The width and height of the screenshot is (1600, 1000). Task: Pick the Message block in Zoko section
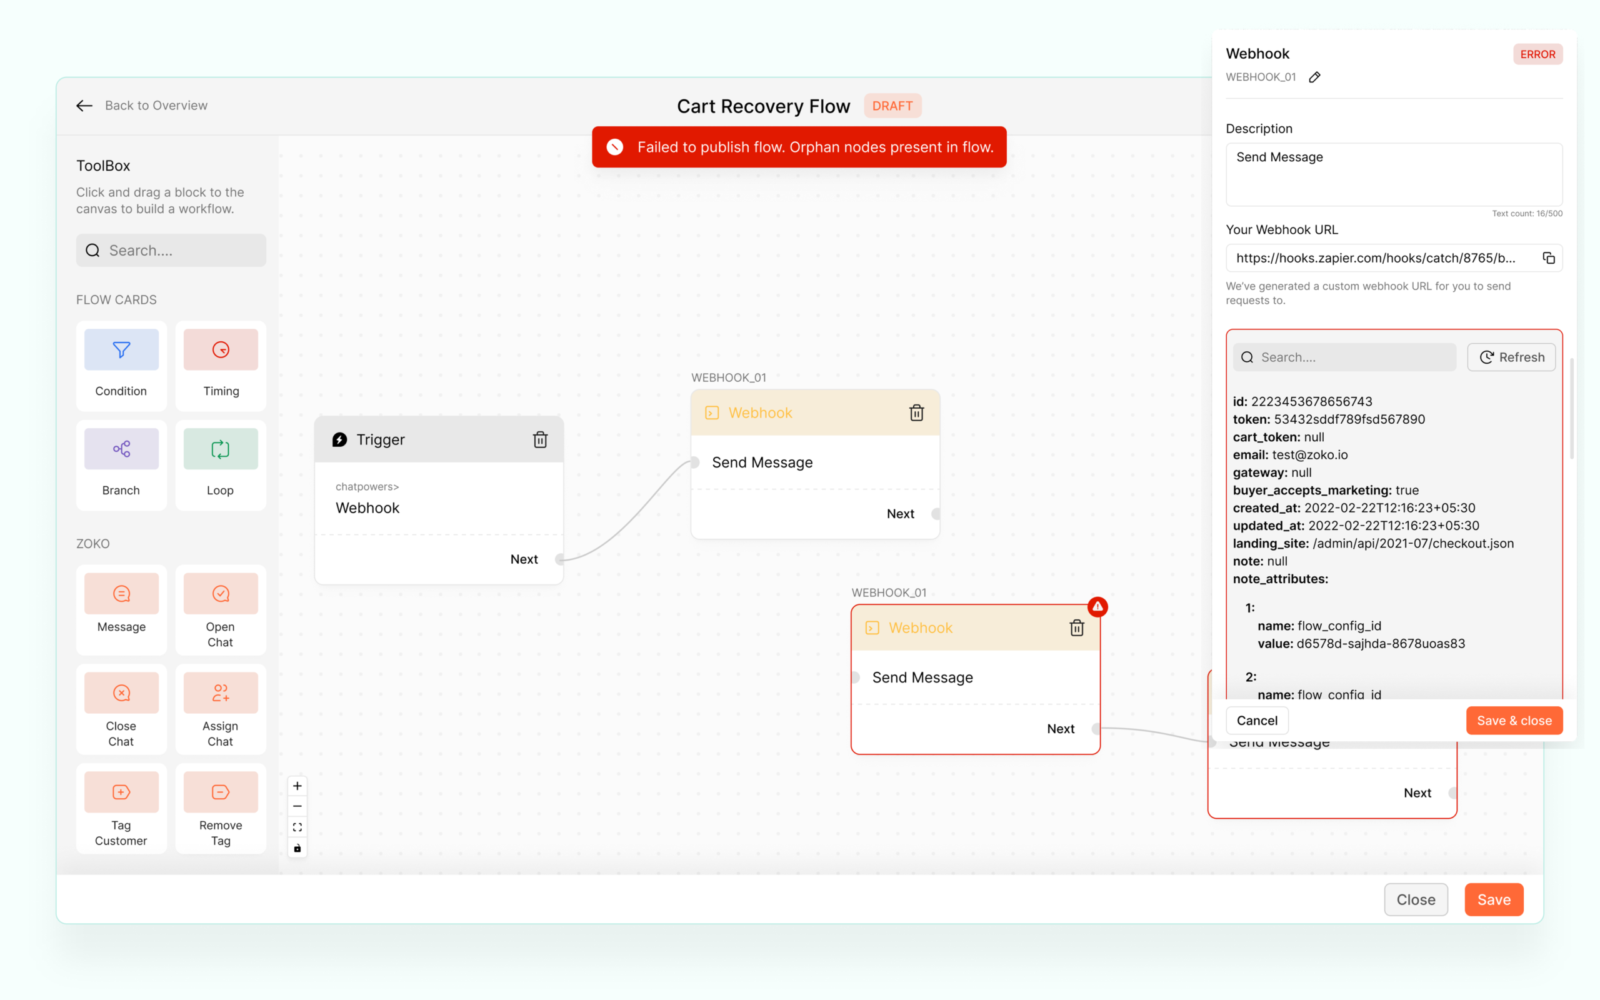(121, 609)
